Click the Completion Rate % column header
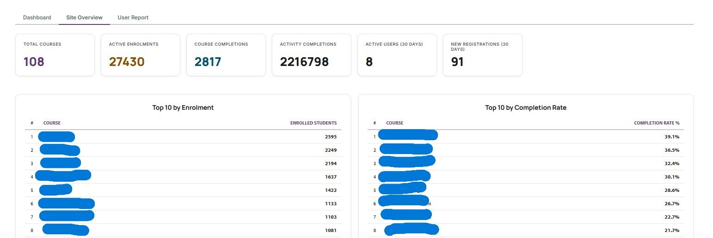 point(657,123)
